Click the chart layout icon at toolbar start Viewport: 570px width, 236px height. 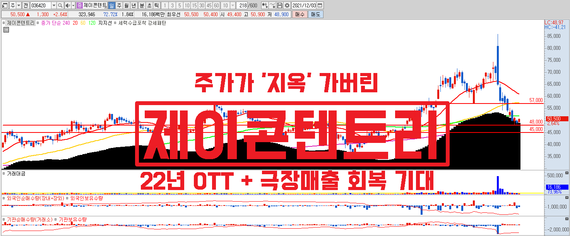coord(5,5)
